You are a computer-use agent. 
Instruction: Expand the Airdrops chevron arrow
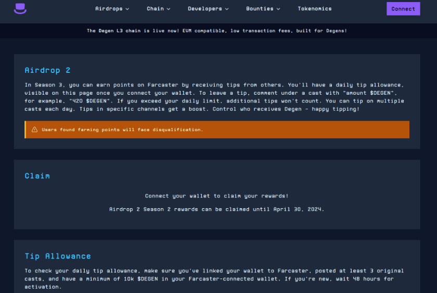pyautogui.click(x=127, y=9)
